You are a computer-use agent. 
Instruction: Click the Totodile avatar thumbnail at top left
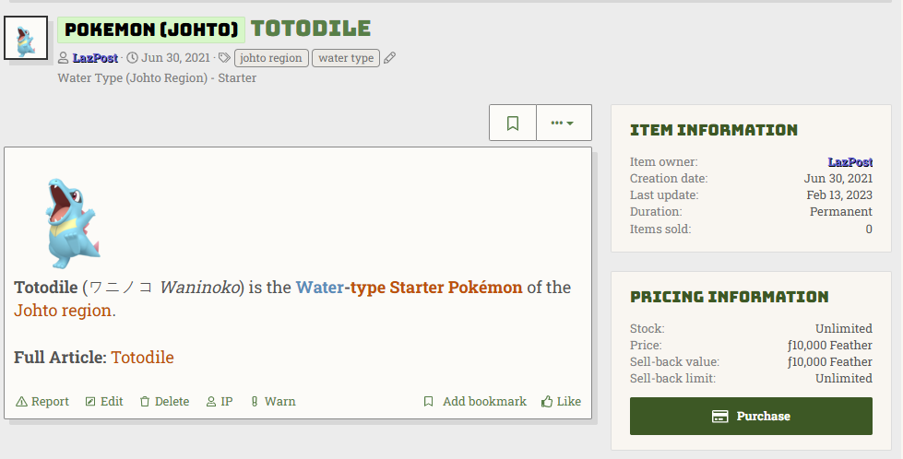[26, 38]
